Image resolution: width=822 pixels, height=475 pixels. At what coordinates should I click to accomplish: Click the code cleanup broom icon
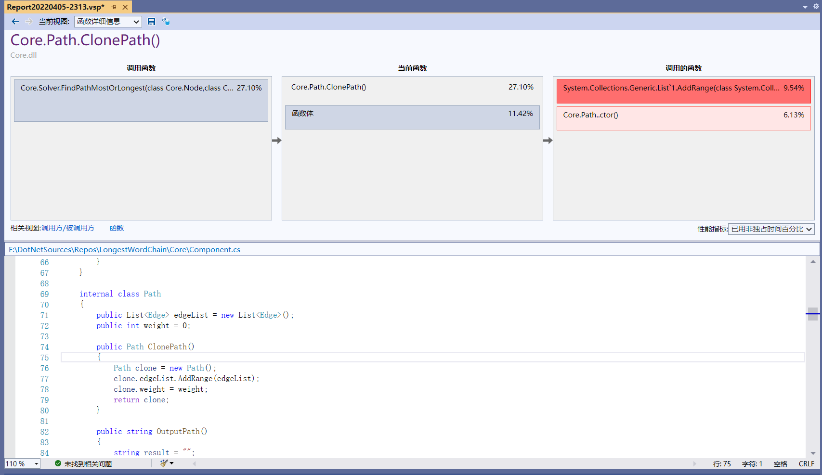tap(165, 463)
